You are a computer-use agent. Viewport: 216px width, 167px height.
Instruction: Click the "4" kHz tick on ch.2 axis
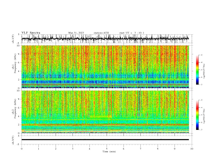coord(19,116)
